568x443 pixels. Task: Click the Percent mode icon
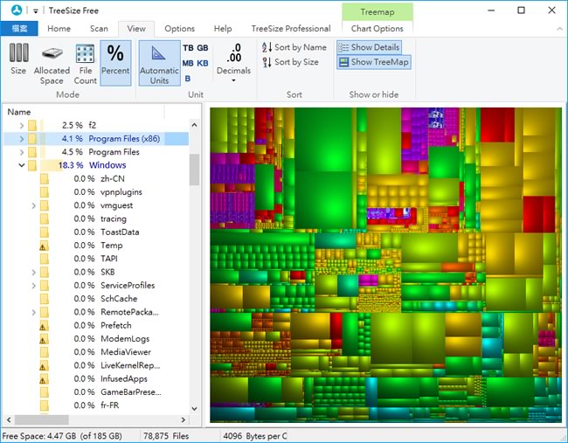[x=115, y=60]
